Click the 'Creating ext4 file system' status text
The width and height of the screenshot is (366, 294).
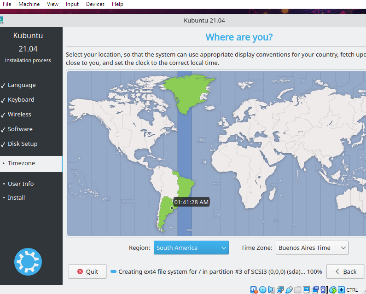220,271
